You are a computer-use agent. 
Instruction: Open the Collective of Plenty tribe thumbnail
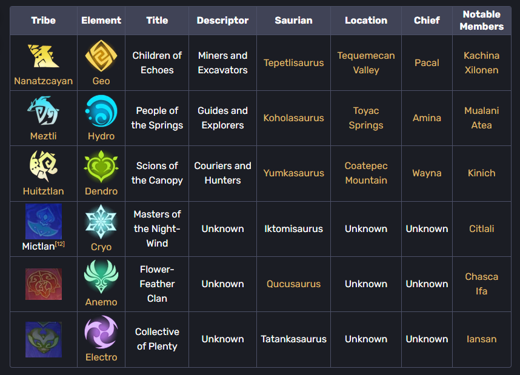[x=43, y=339]
